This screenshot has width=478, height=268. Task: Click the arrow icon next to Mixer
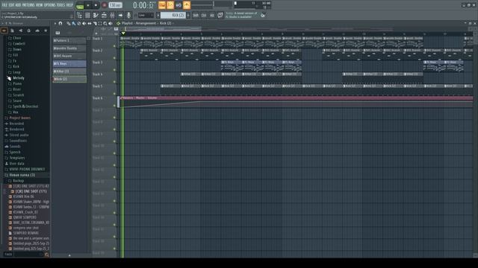[120, 15]
